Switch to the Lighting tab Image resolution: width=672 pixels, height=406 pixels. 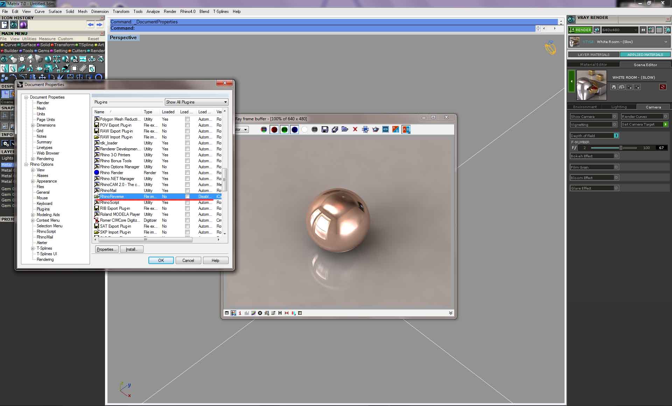click(619, 107)
